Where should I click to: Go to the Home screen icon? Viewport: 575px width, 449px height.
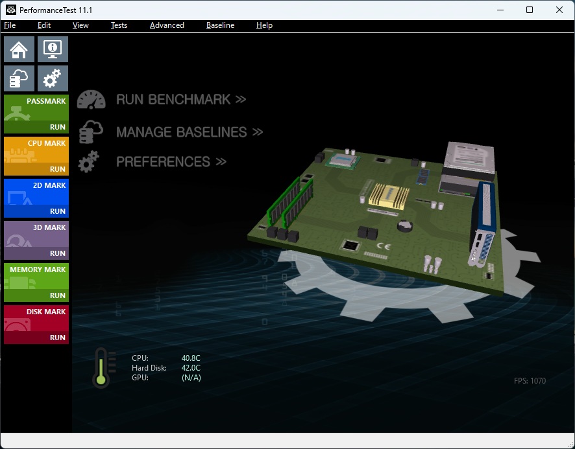(19, 49)
